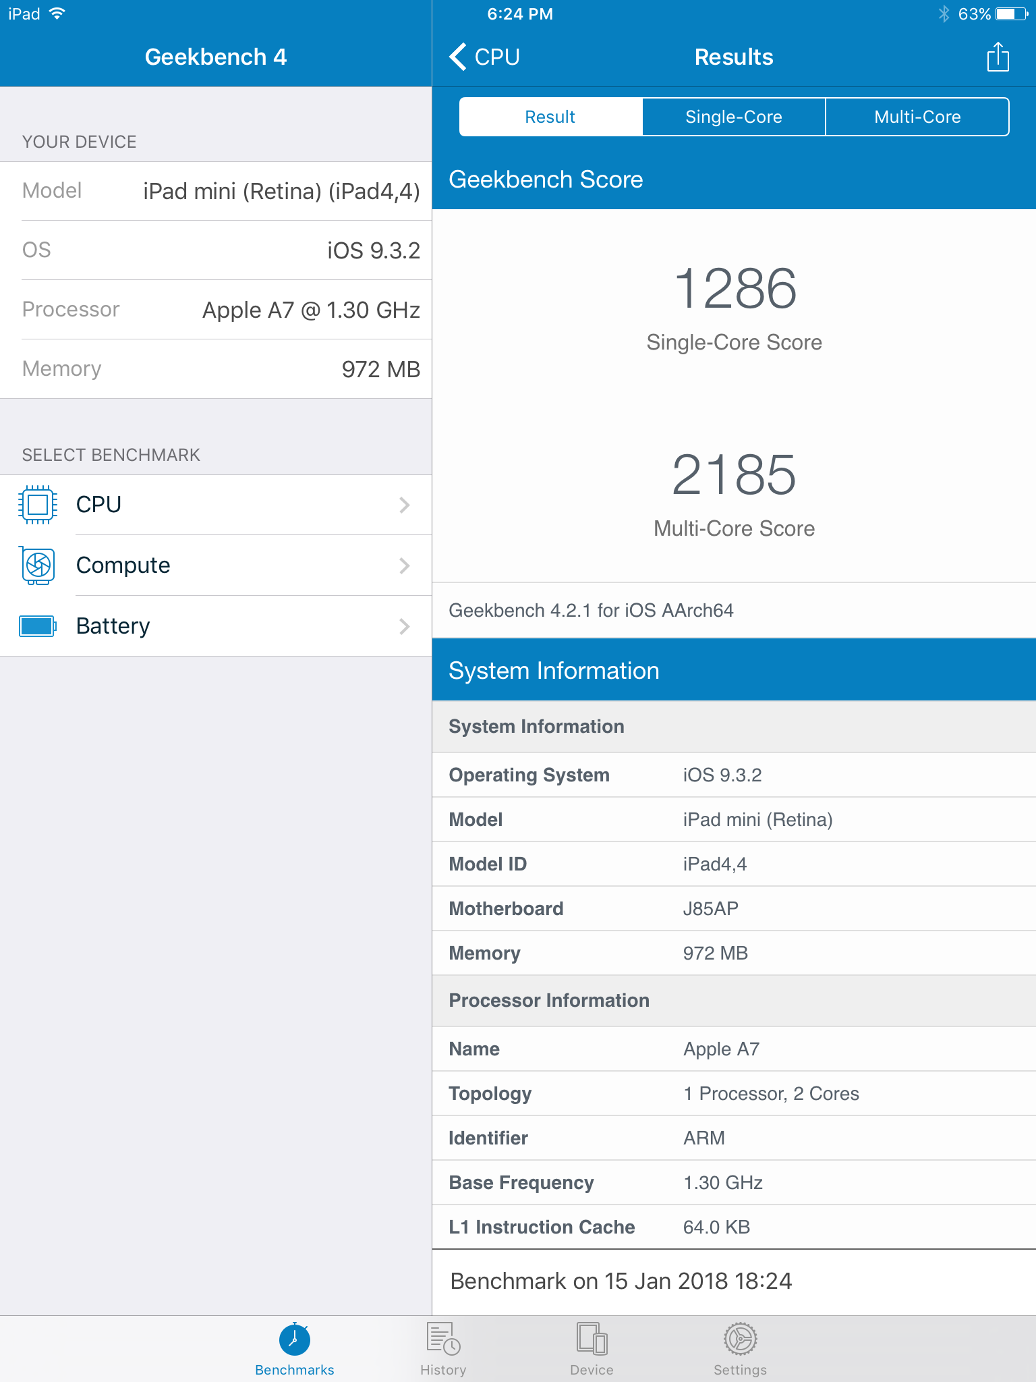Tap the L1 Instruction Cache 64.0 KB row
The image size is (1036, 1382).
(734, 1227)
